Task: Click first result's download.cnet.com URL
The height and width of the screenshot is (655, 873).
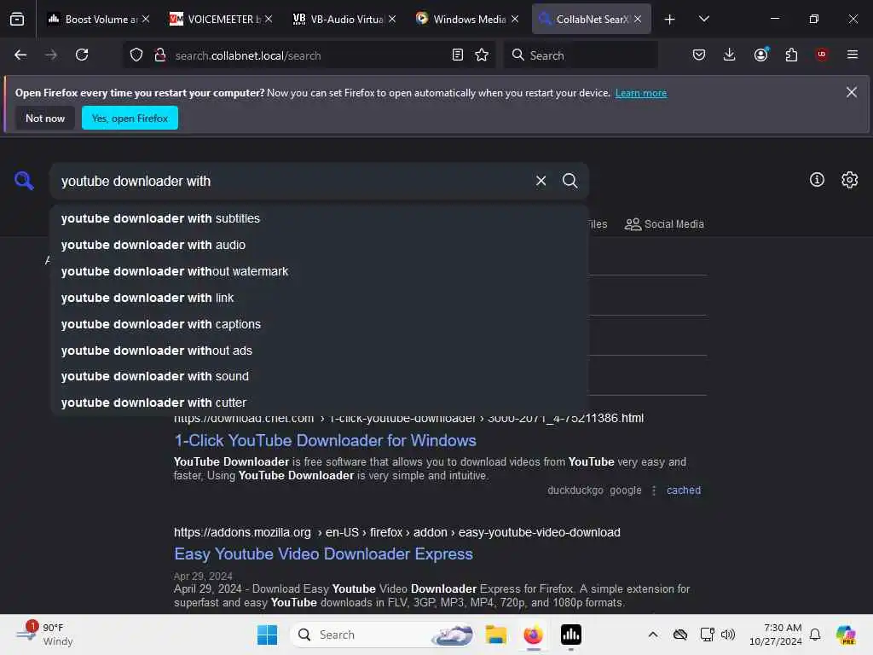Action: coord(408,418)
